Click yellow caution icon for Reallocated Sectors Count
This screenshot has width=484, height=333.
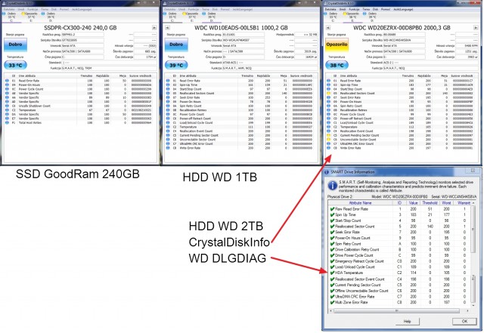coord(328,93)
